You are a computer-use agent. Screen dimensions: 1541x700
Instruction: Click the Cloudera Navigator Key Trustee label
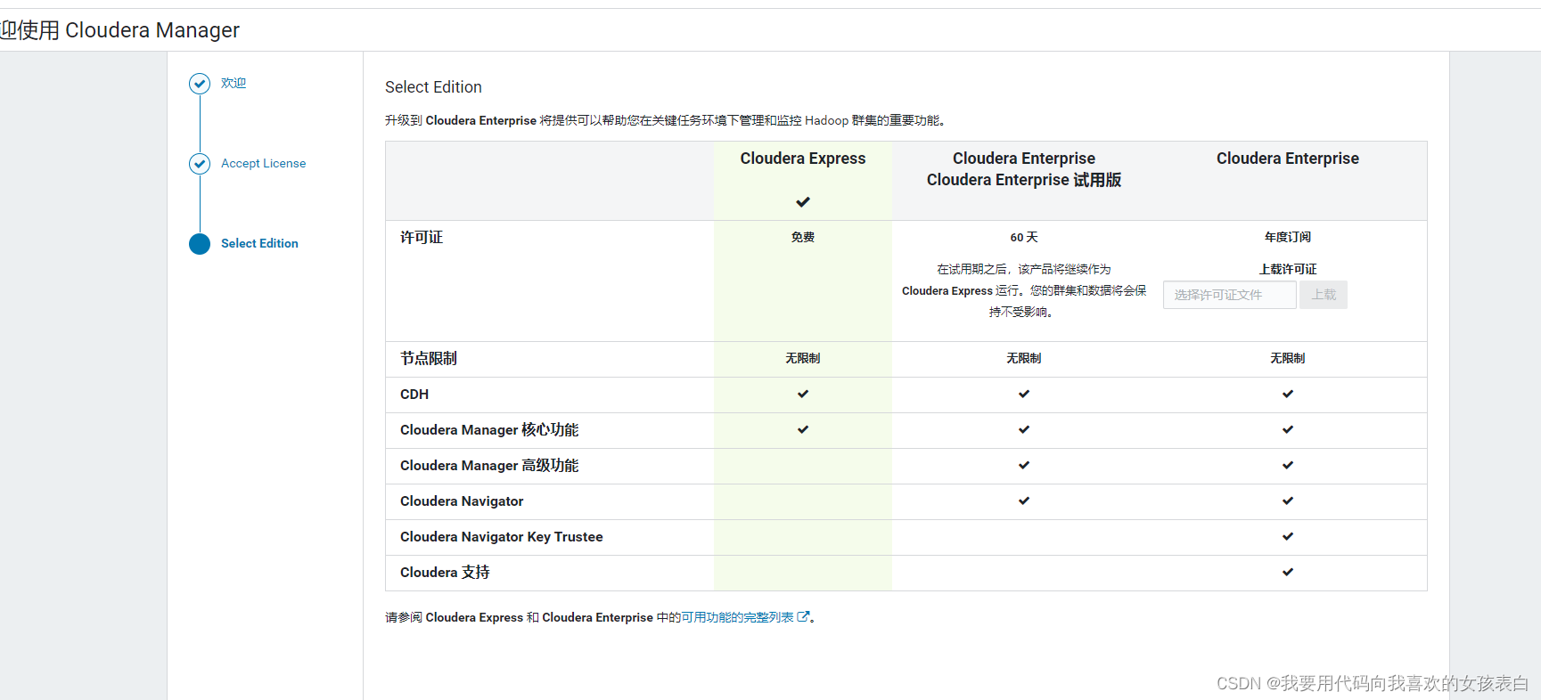point(502,536)
